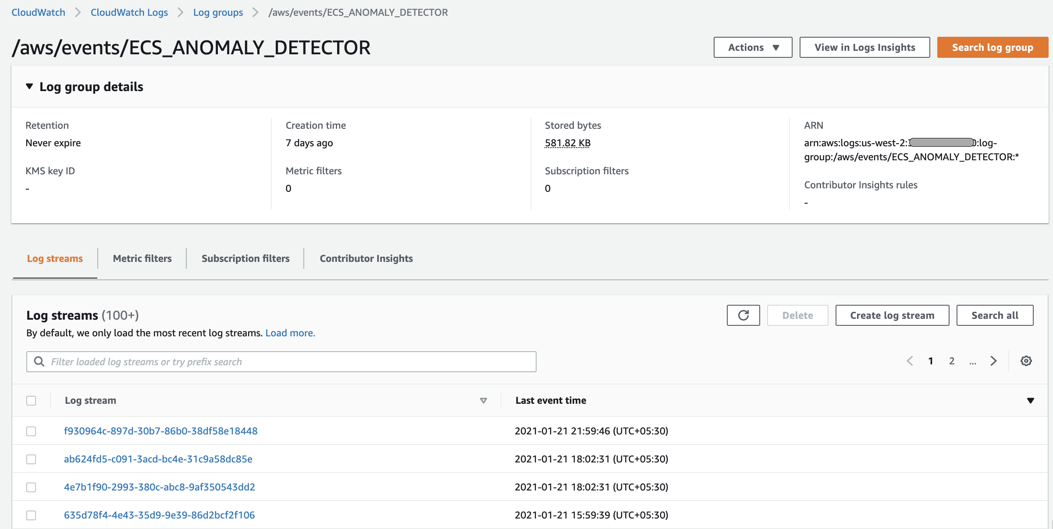Sort by Last event time arrow
1053x529 pixels.
click(x=1030, y=400)
